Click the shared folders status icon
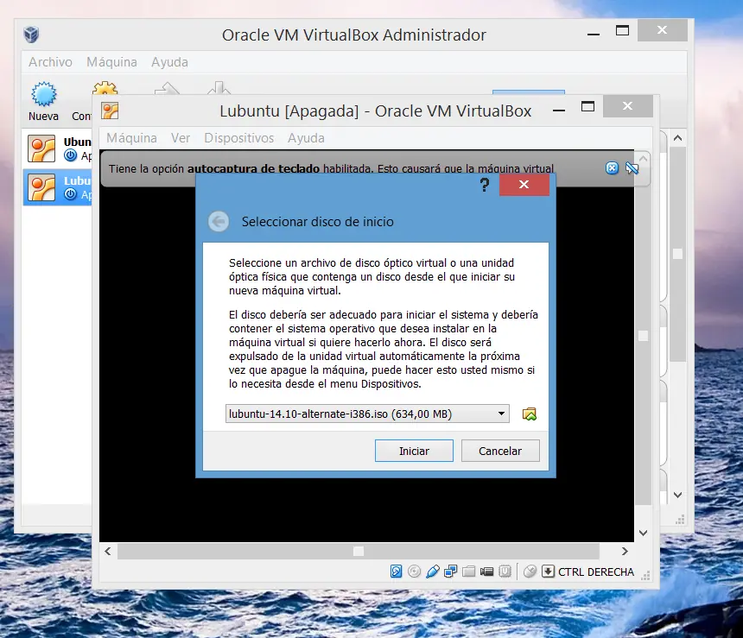743x638 pixels. tap(467, 571)
